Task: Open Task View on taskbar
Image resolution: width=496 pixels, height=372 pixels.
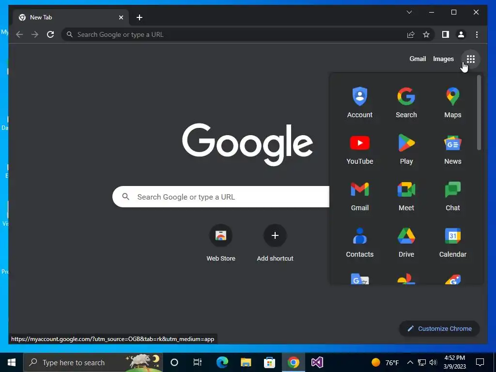Action: (198, 362)
